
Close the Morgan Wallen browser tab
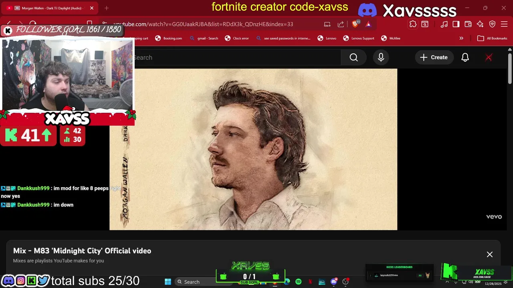click(91, 8)
